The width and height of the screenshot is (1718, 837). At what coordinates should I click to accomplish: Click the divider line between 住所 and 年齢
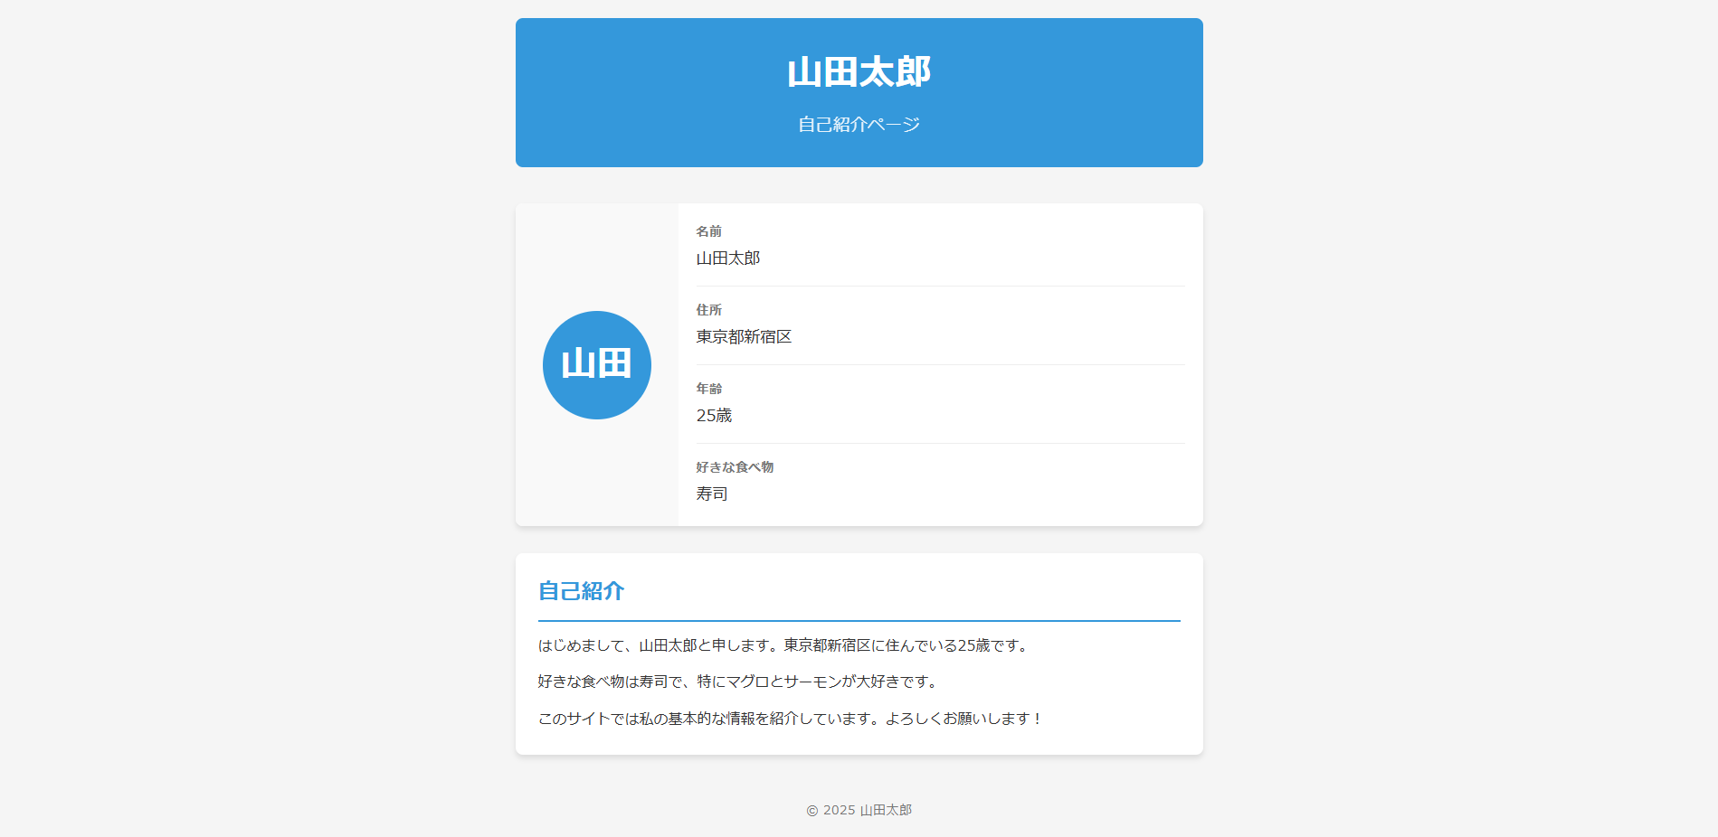940,364
